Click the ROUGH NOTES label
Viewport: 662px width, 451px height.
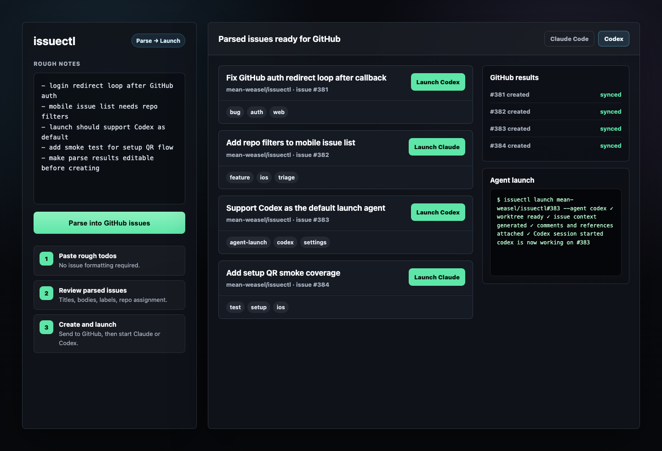coord(57,64)
